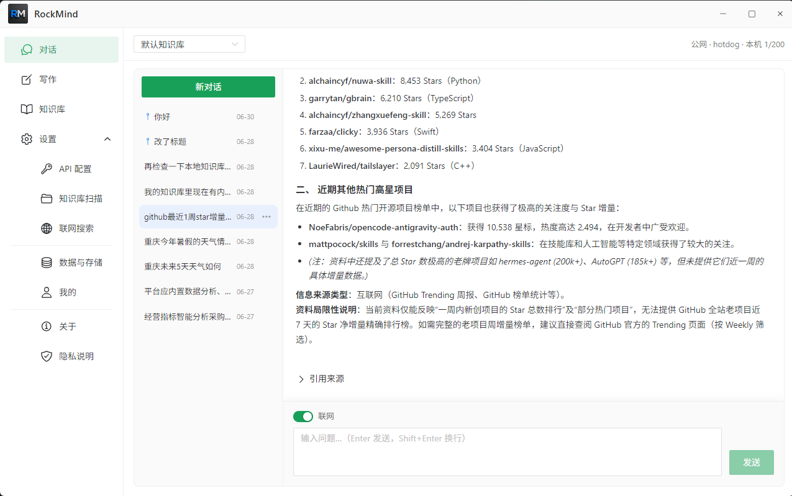The width and height of the screenshot is (792, 496).
Task: Collapse the 设置 section chevron
Action: [107, 139]
